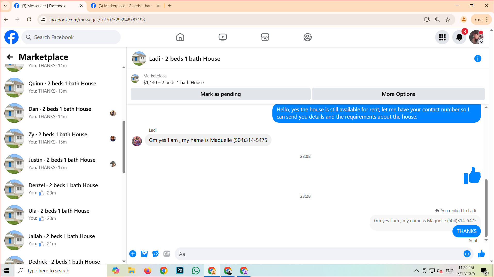Click the THANKS message bubble
Viewport: 494px width, 277px height.
pos(466,231)
